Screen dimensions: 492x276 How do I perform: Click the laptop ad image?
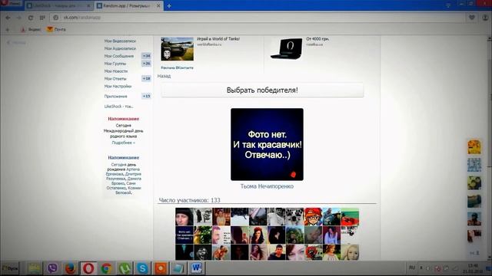[x=287, y=48]
